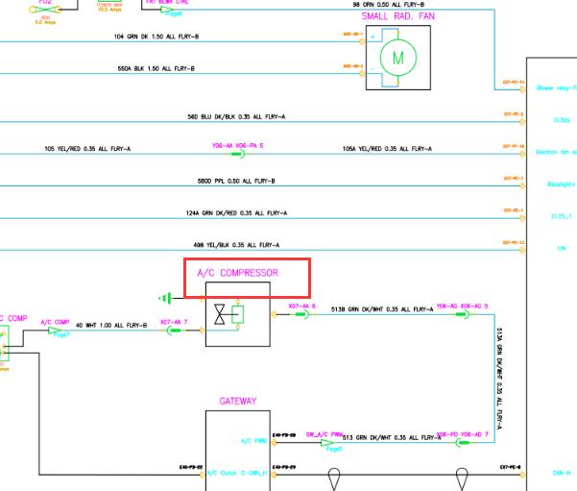Select the F02 fuse symbol
Viewport: 577px width, 491px height.
(x=45, y=10)
